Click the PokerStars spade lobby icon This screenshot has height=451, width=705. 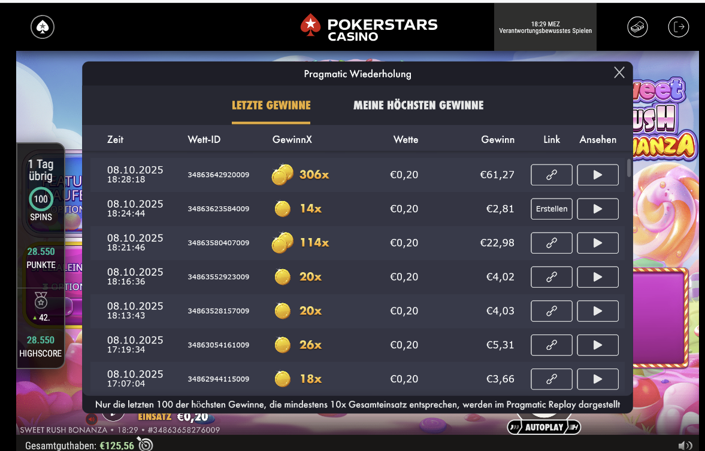click(43, 27)
